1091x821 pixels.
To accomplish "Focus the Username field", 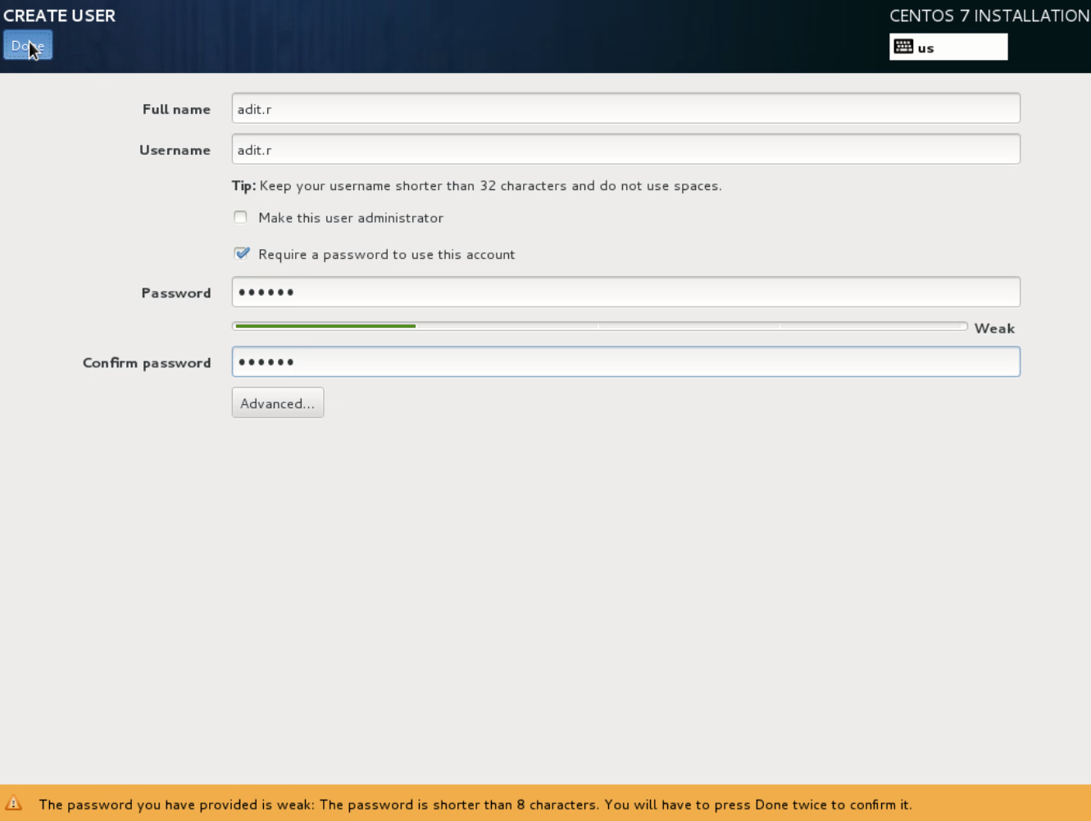I will [625, 149].
